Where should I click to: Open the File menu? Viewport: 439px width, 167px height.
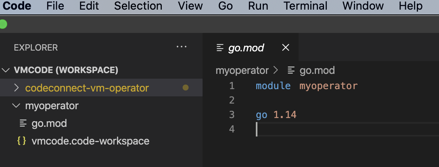coord(55,6)
